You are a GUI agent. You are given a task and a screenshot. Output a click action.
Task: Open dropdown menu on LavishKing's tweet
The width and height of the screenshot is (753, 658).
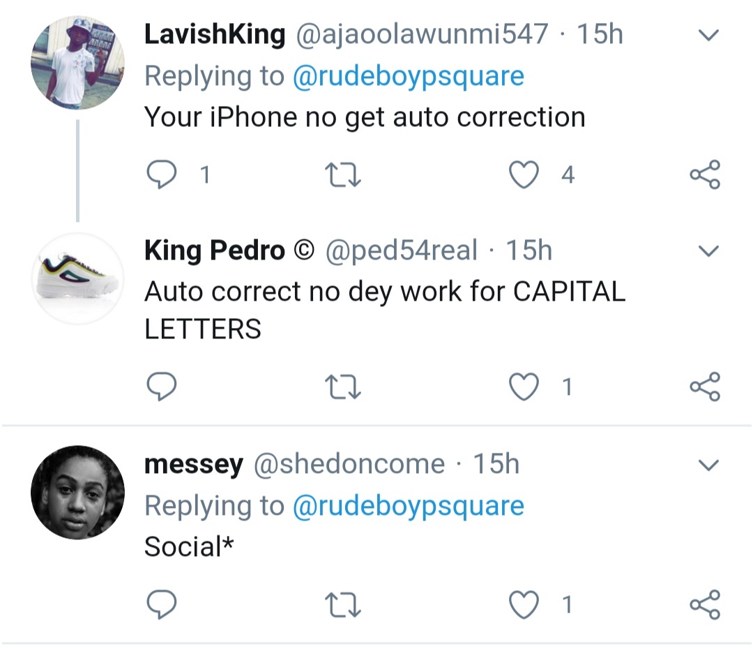[x=708, y=35]
